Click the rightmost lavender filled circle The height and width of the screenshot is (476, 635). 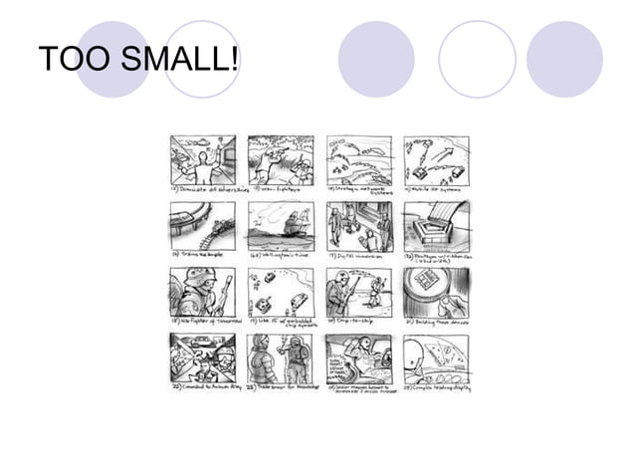(565, 59)
